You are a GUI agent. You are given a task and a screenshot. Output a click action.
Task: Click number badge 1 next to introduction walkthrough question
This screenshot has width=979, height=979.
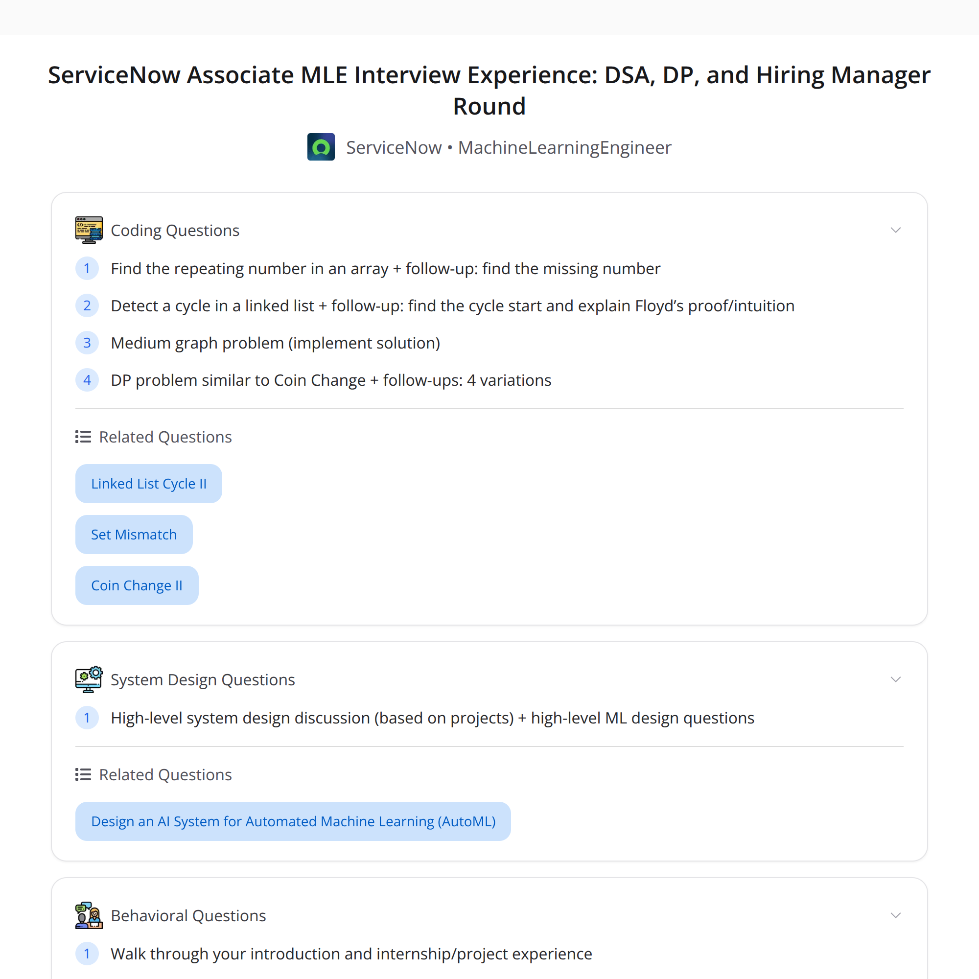(87, 954)
